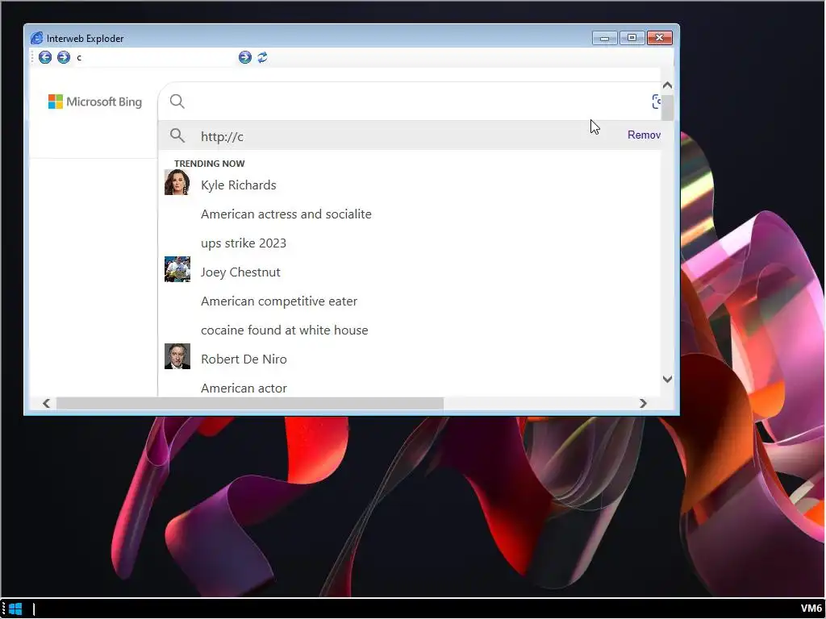The width and height of the screenshot is (826, 619).
Task: Click the Kyle Richards thumbnail photo
Action: (177, 182)
